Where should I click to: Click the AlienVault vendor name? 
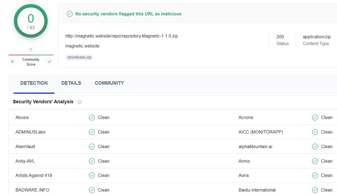tap(25, 147)
